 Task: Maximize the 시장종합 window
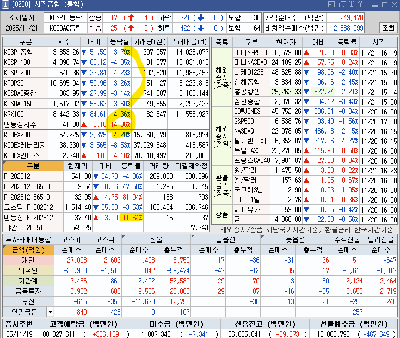(x=385, y=4)
